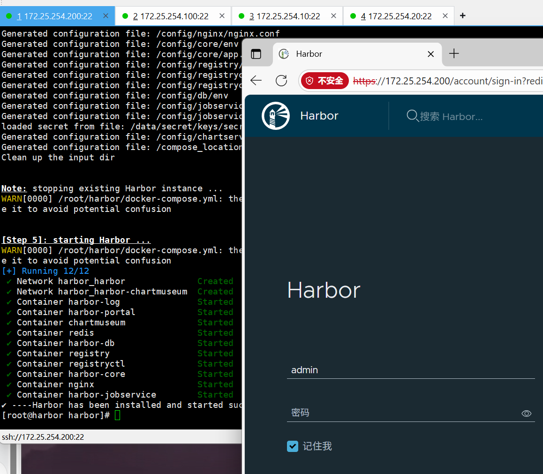Image resolution: width=543 pixels, height=474 pixels.
Task: Click green status dot on tab 1
Action: 9,16
